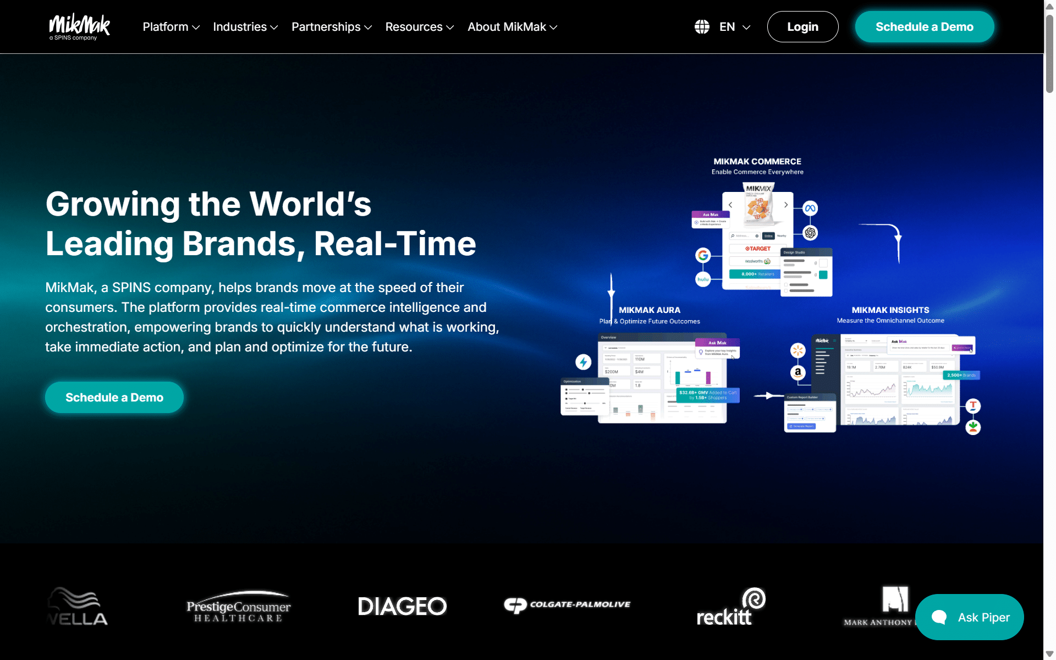Click the page vertical scrollbar thumb
The width and height of the screenshot is (1056, 660).
(x=1049, y=53)
